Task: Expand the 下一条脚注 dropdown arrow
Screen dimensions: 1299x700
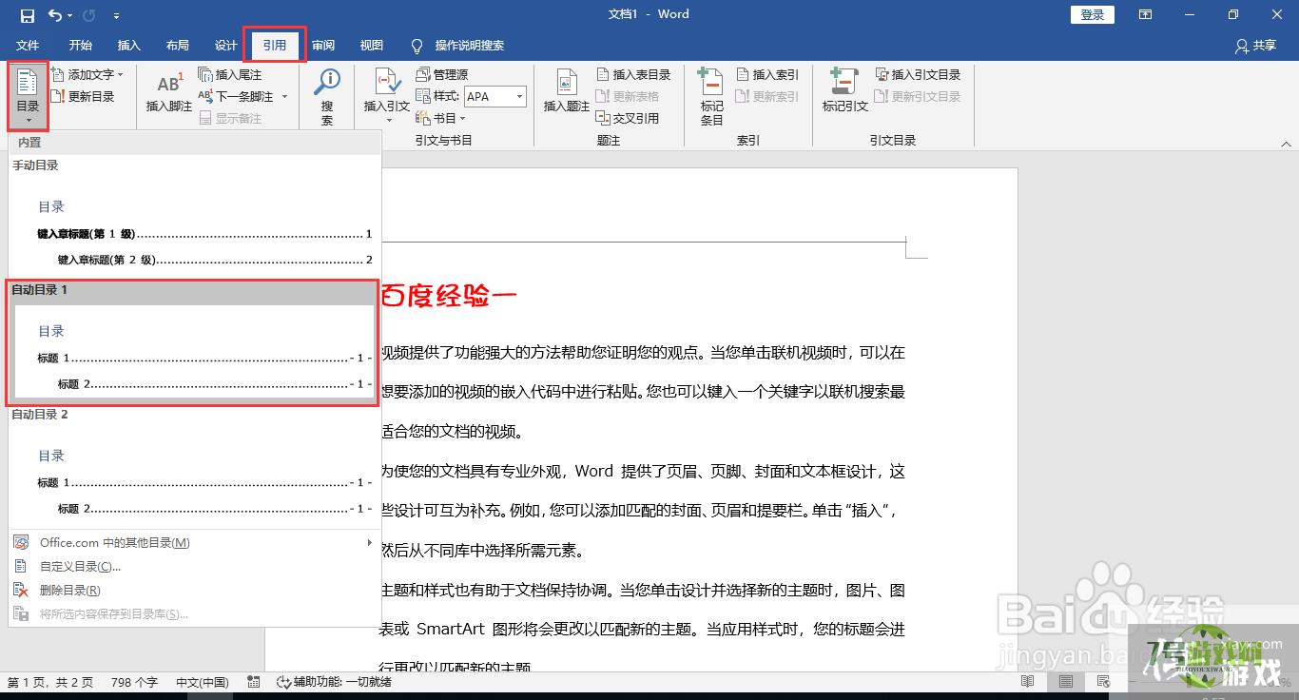Action: tap(284, 96)
